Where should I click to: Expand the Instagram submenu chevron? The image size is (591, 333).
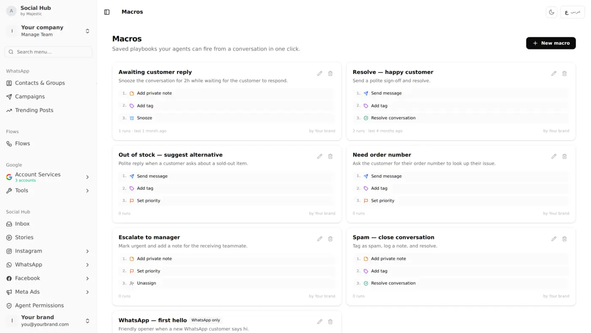[x=87, y=251]
